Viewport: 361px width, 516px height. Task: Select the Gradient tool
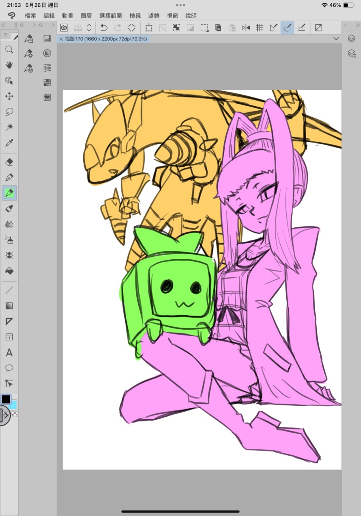click(x=9, y=306)
